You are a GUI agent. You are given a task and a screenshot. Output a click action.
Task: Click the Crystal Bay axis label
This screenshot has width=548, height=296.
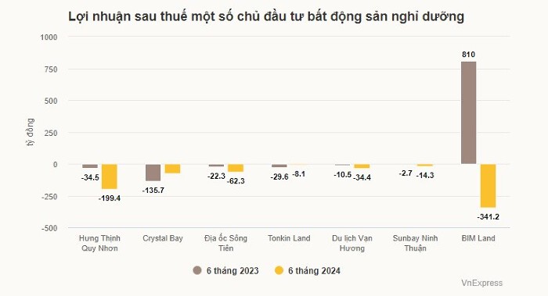(163, 238)
